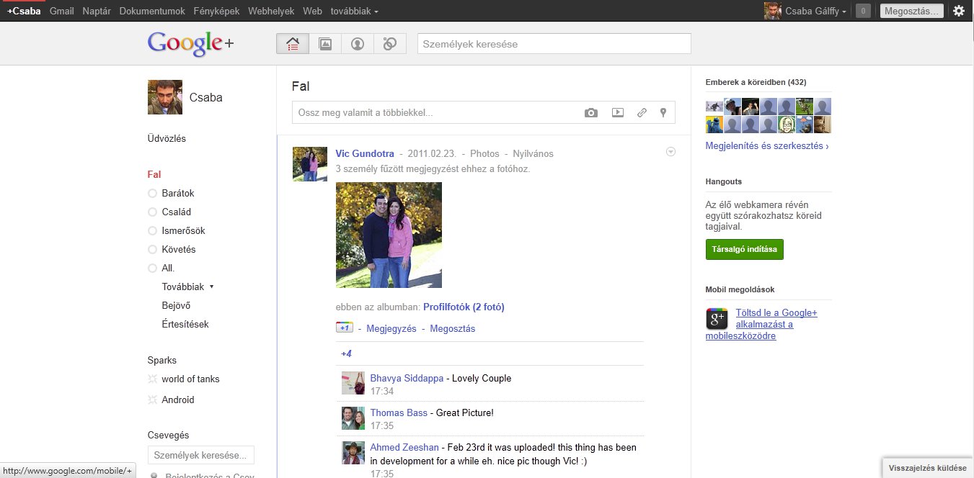Select the All. circle radio

pos(152,268)
